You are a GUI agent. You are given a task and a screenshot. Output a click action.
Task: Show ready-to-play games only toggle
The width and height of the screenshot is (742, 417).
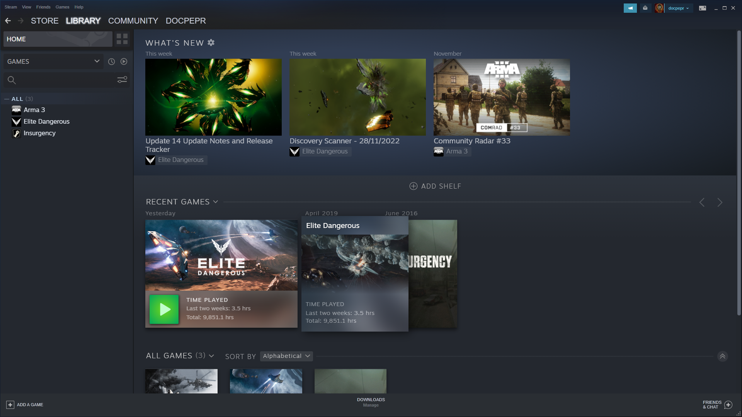coord(124,61)
